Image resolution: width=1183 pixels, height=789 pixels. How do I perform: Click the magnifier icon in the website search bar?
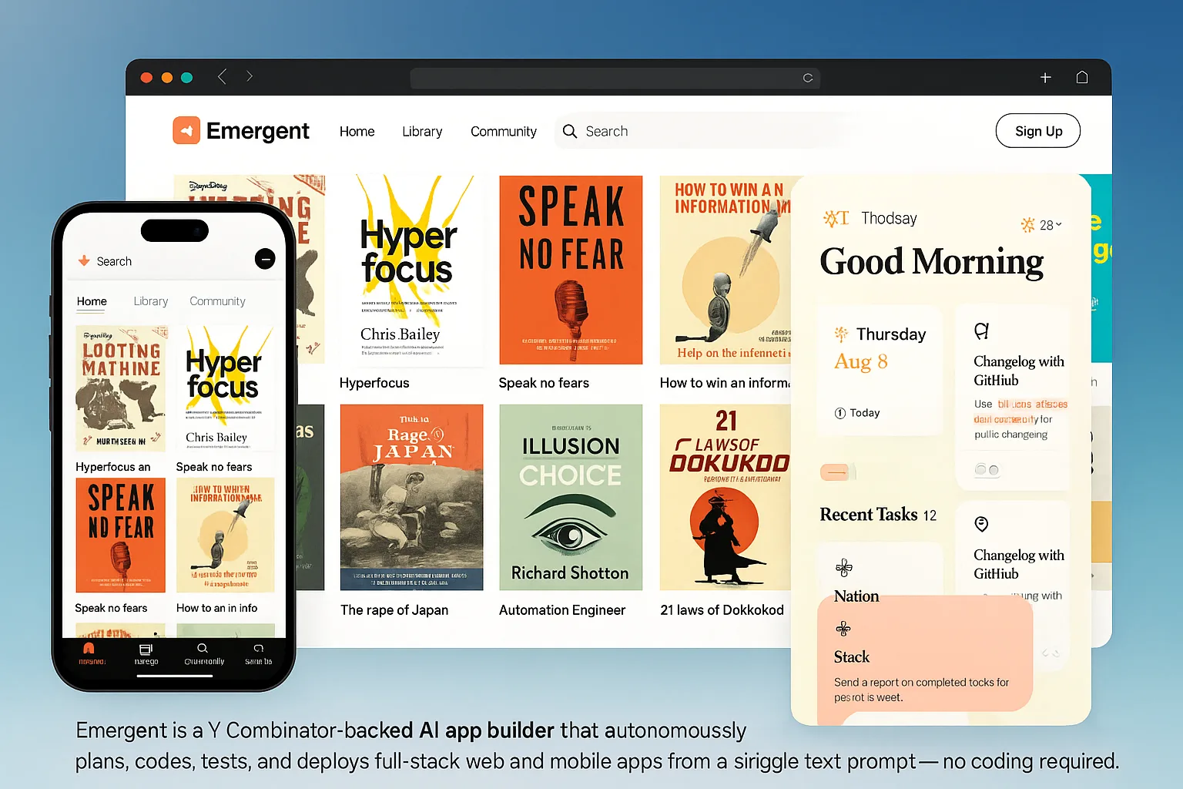[x=569, y=131]
